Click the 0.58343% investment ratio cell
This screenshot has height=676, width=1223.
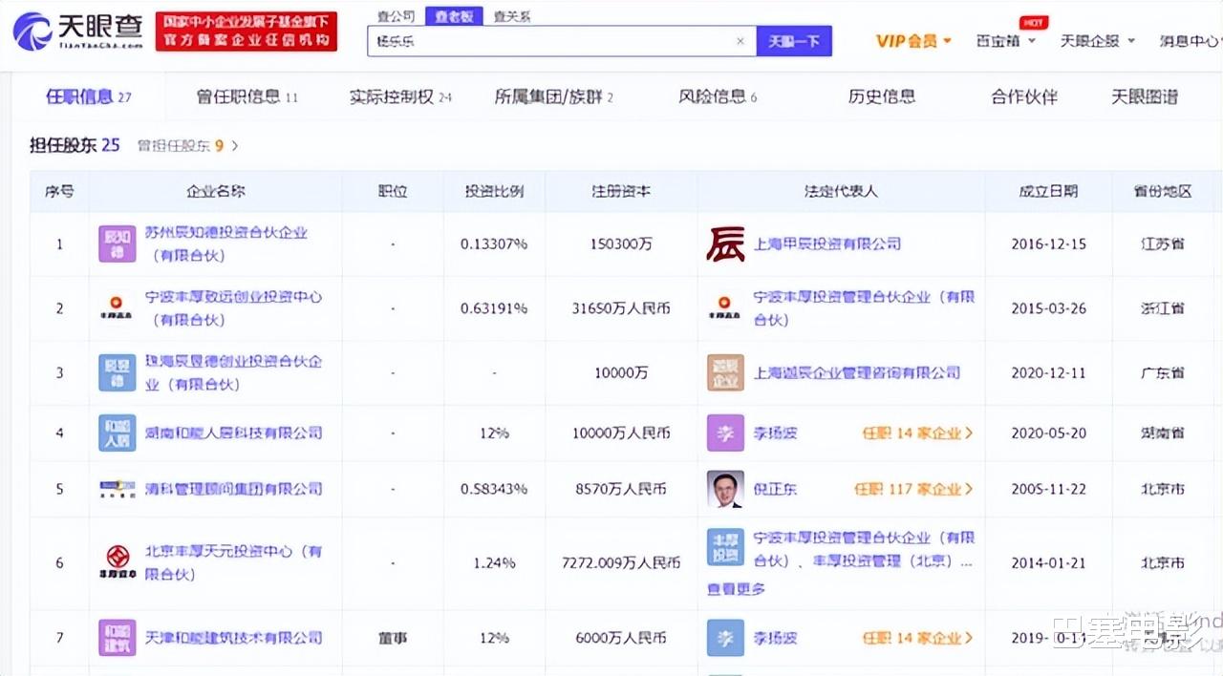point(494,489)
